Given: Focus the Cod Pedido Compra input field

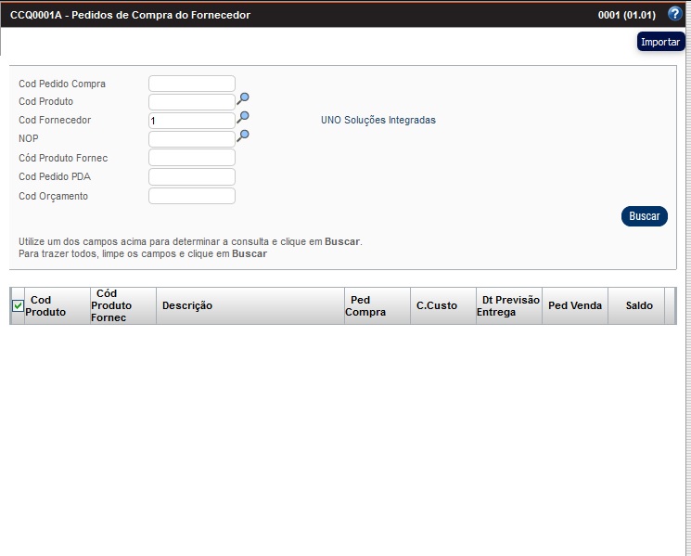Looking at the screenshot, I should pos(192,84).
